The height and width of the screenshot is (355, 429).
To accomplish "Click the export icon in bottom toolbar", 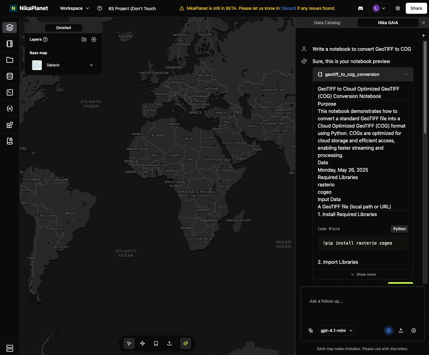I will click(169, 343).
